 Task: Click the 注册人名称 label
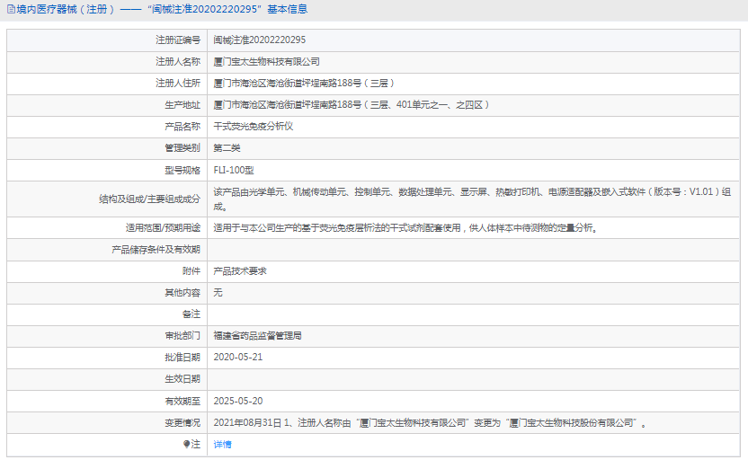[x=178, y=61]
